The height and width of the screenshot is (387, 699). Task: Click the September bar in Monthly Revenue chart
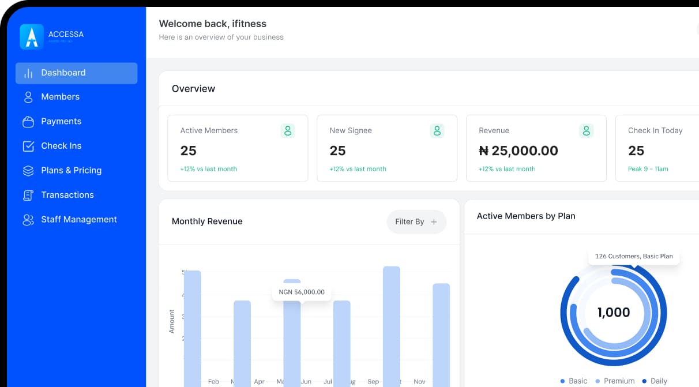(x=391, y=323)
